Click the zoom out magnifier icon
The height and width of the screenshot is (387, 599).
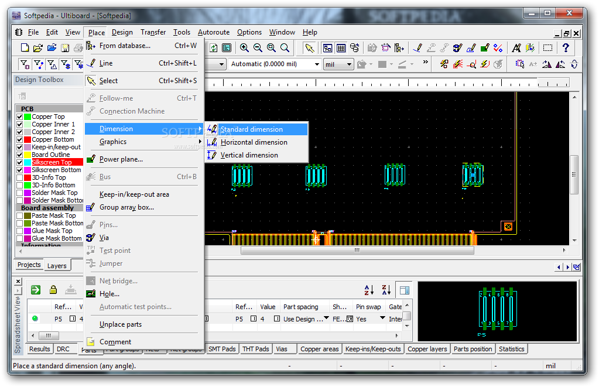258,48
